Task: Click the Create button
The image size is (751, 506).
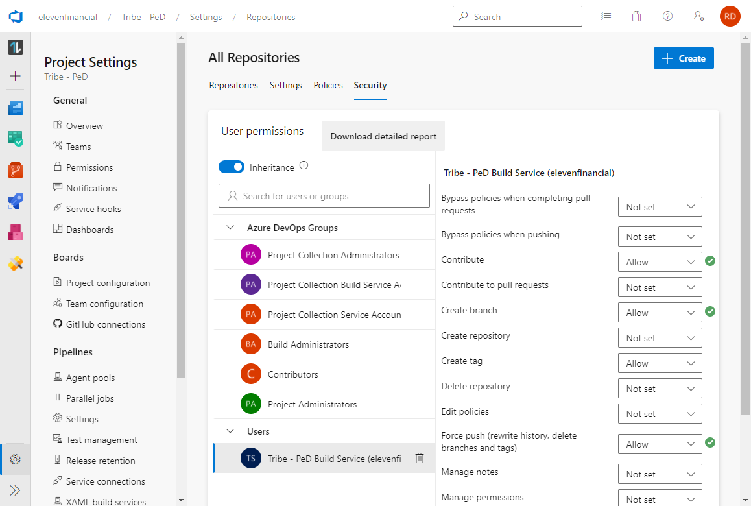Action: click(684, 58)
